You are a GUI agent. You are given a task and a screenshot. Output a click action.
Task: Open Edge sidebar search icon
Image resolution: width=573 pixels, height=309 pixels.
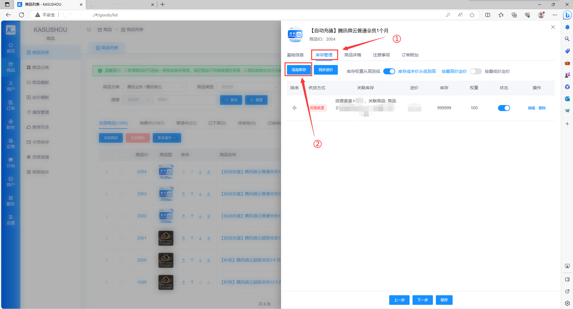(x=567, y=39)
